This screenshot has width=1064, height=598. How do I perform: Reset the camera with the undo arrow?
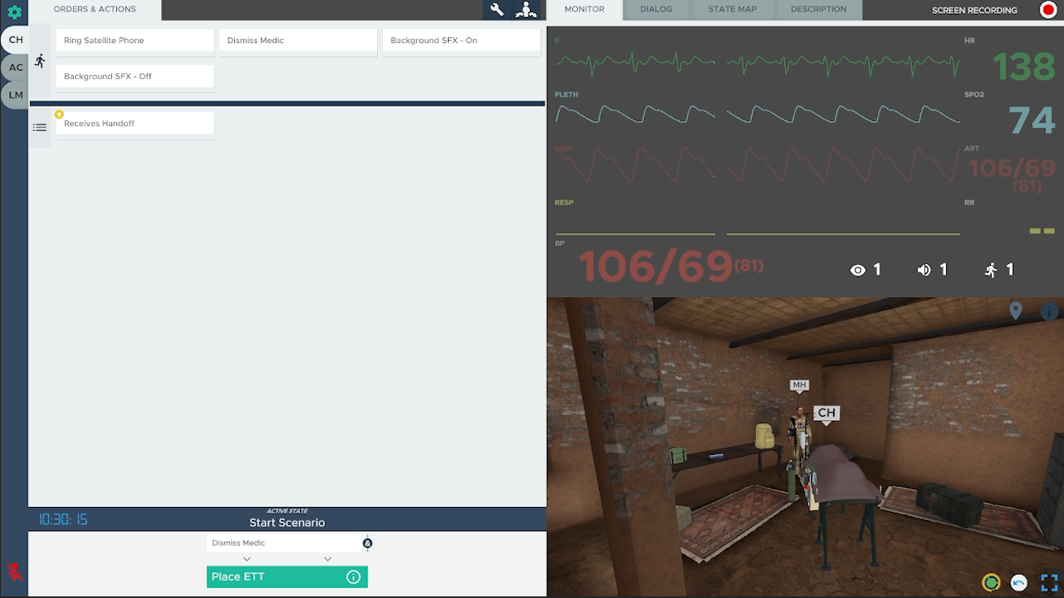pos(1018,583)
